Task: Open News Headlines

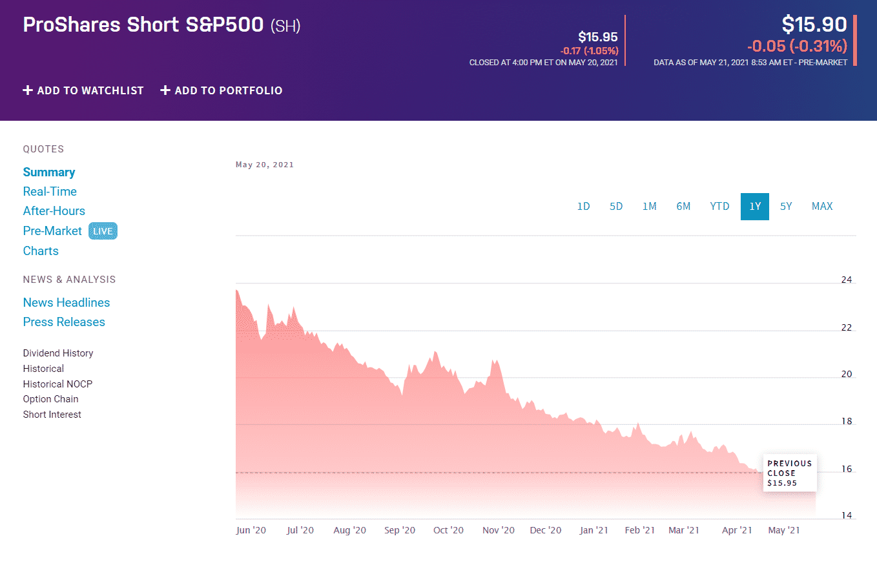Action: tap(67, 303)
